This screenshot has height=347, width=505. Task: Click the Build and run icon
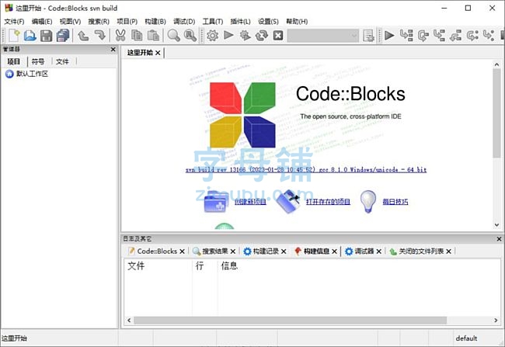(245, 36)
